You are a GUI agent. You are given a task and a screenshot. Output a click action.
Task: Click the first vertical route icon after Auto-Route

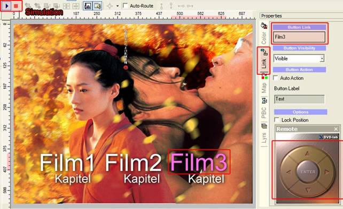point(161,6)
